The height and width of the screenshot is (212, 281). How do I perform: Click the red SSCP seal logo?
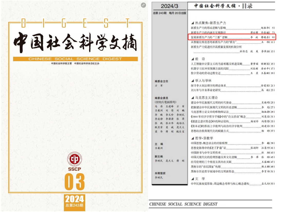pos(74,160)
